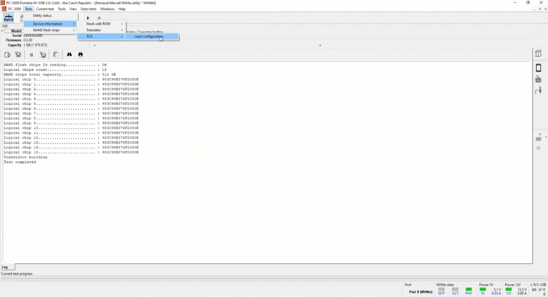Click the power connector icon in right sidebar
Viewport: 548px width, 297px height.
(538, 90)
